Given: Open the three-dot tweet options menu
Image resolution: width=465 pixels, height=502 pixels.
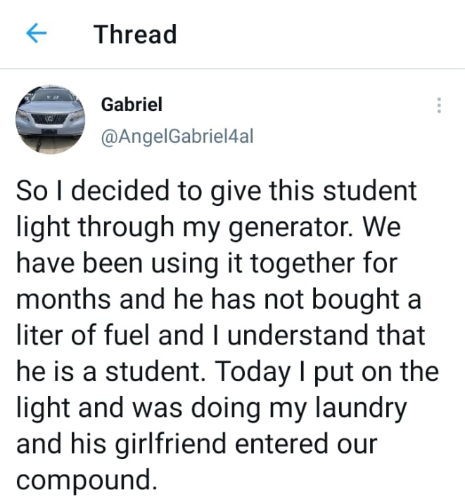Looking at the screenshot, I should [440, 105].
